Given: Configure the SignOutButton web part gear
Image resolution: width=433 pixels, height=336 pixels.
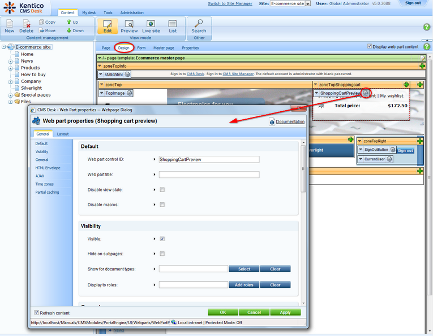Looking at the screenshot, I should [x=393, y=150].
